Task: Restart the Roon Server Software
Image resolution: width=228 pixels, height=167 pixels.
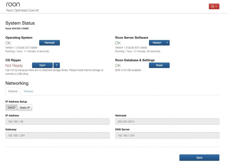Action: click(157, 43)
